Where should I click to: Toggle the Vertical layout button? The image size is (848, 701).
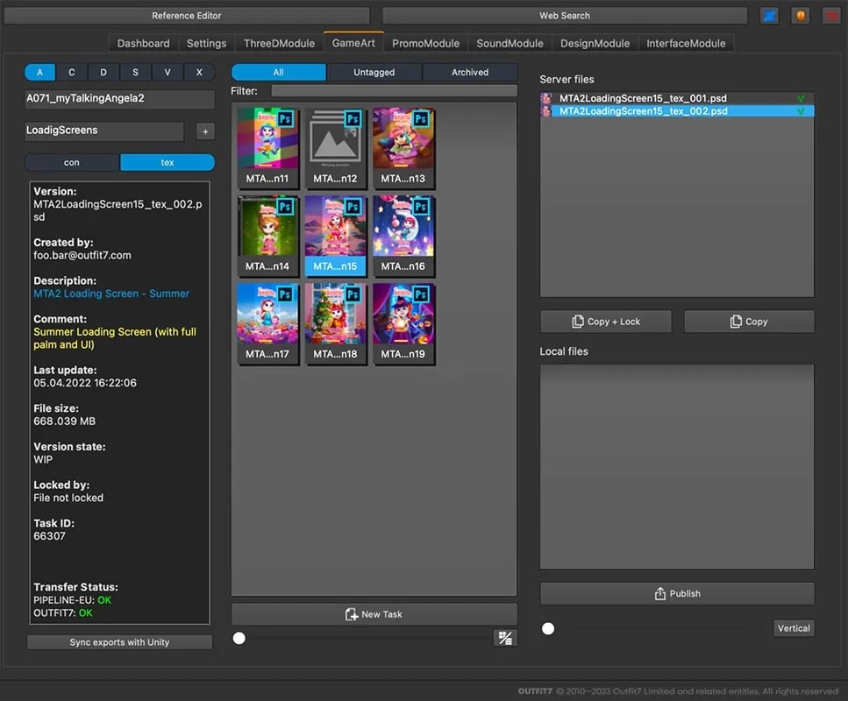pos(794,628)
